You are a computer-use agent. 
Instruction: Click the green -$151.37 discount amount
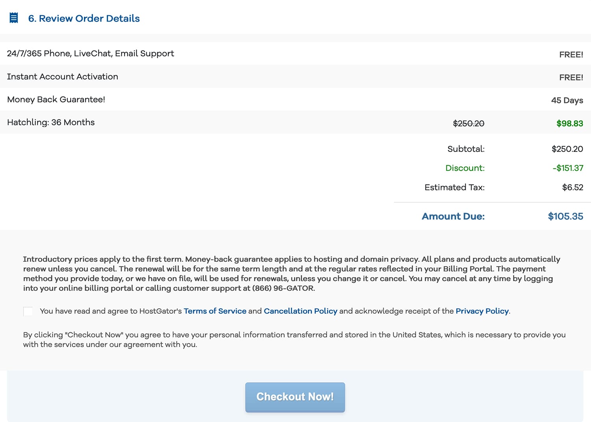point(567,168)
